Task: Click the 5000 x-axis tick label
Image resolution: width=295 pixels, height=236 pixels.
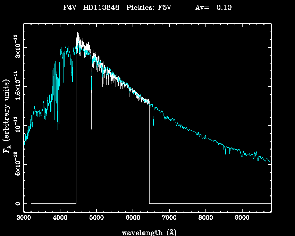Action: (x=96, y=218)
